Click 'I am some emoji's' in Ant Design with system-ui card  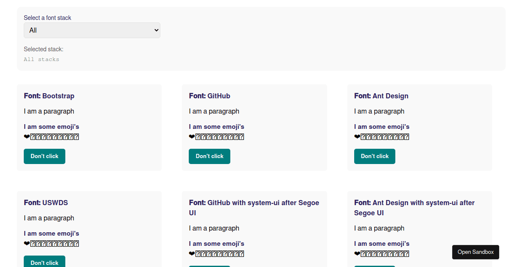pyautogui.click(x=382, y=244)
